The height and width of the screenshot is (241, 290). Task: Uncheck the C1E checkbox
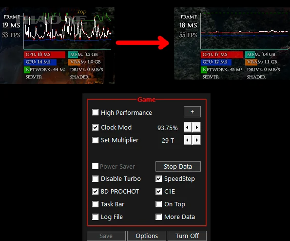(x=159, y=192)
